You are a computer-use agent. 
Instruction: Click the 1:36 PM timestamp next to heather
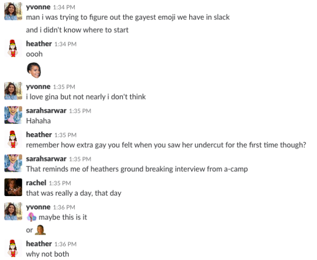(65, 244)
